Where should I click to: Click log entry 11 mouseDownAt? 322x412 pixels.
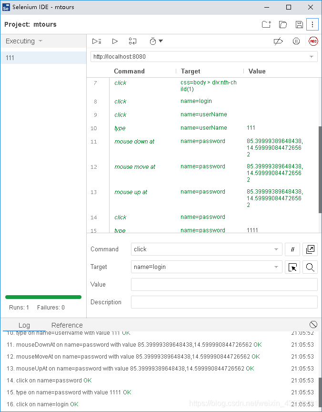[x=134, y=345]
